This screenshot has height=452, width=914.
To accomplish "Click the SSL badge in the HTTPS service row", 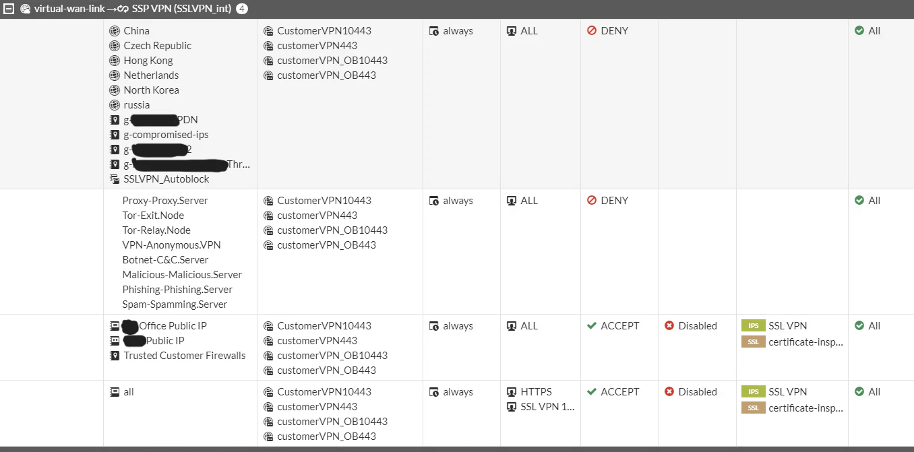I will (753, 408).
